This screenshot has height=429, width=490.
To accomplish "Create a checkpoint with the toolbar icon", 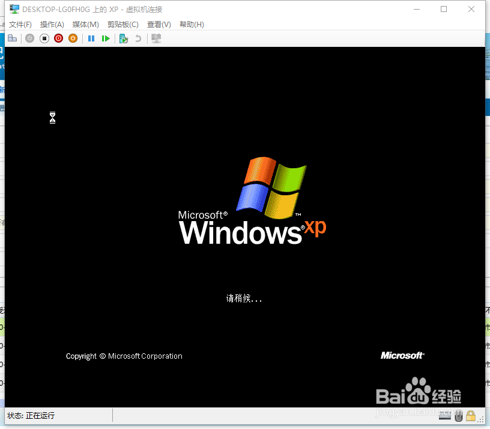I will (x=124, y=38).
